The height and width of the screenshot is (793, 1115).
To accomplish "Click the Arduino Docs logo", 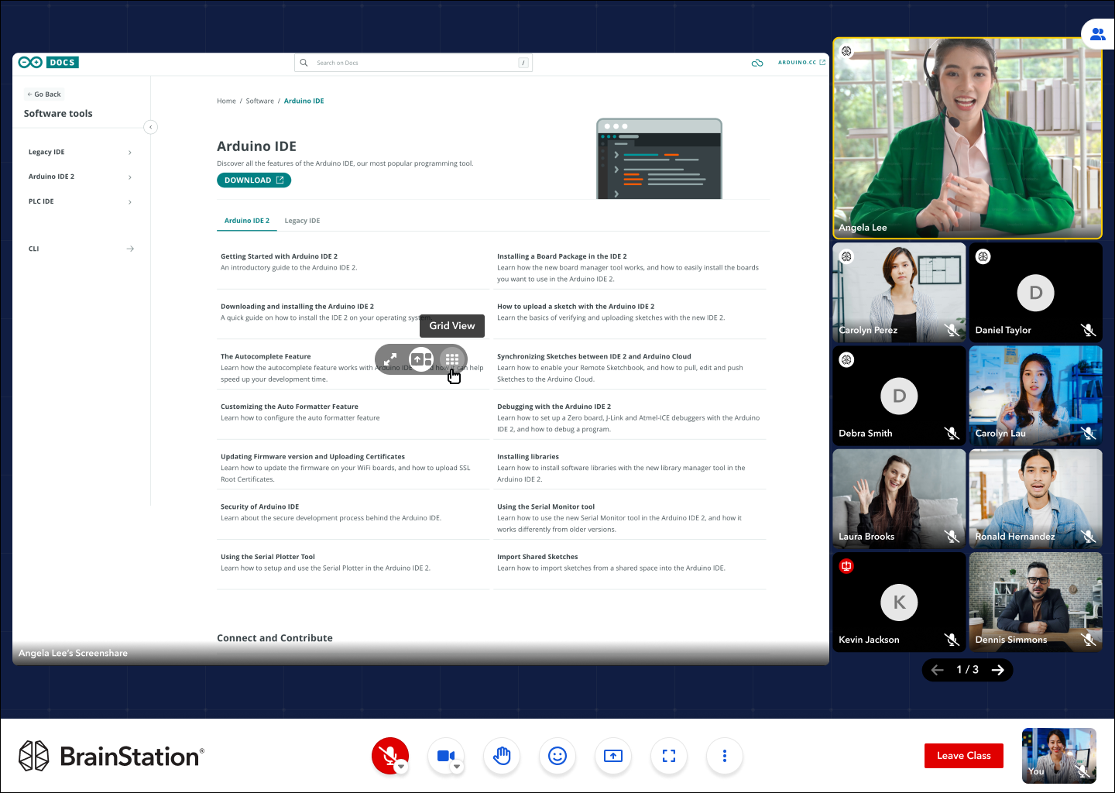I will click(49, 63).
